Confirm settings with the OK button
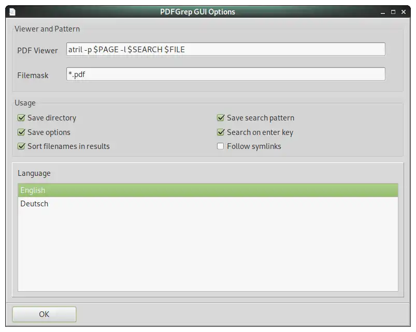 click(x=45, y=314)
